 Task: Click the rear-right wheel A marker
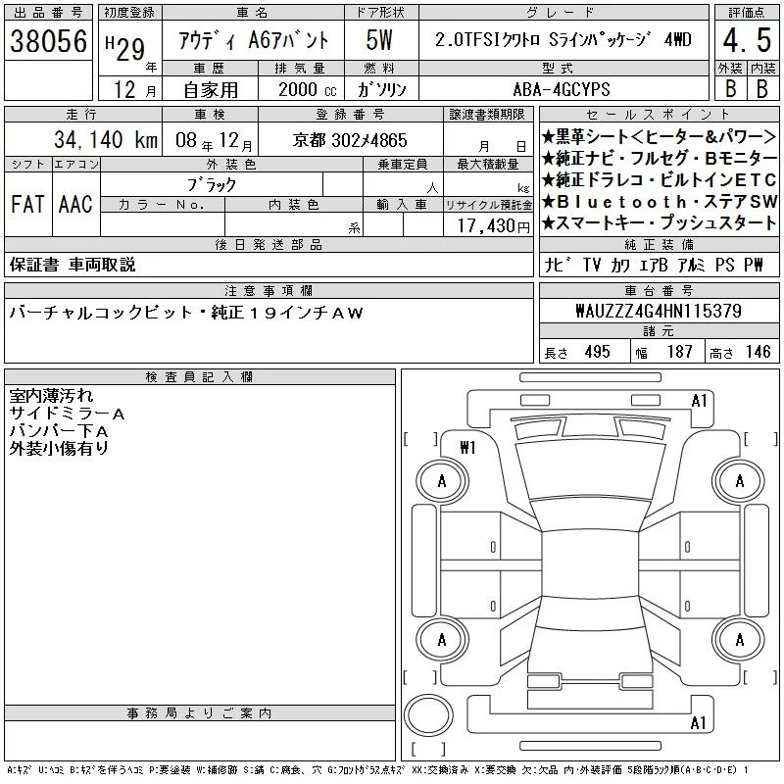[x=740, y=640]
